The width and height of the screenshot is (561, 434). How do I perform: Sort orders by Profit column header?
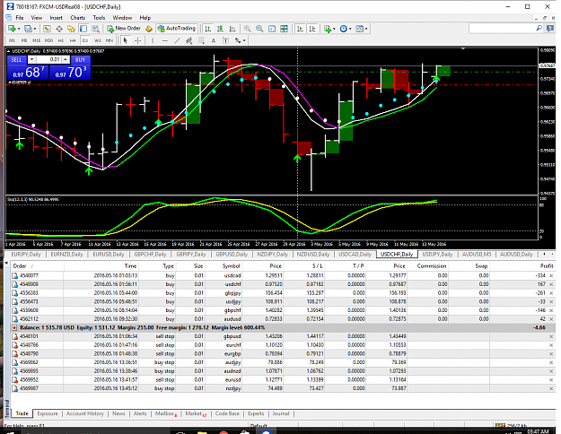click(547, 266)
